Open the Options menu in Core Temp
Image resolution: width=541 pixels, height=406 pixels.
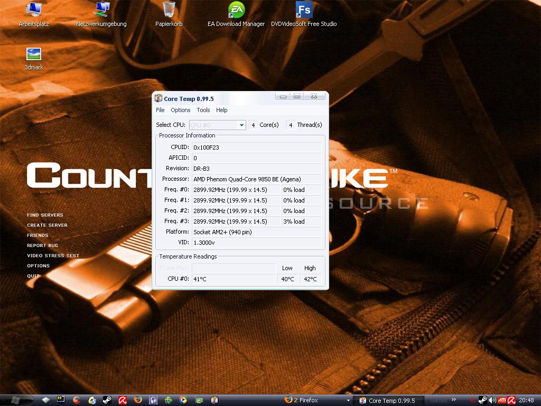click(x=181, y=110)
